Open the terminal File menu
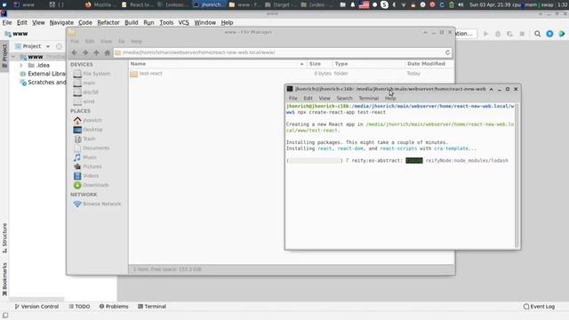Screen dimensions: 569x320 pyautogui.click(x=293, y=99)
